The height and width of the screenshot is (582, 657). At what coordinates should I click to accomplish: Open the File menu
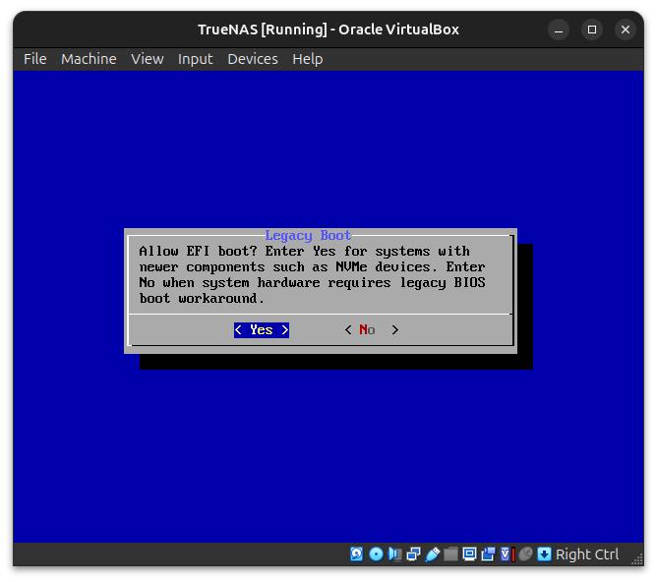pyautogui.click(x=34, y=59)
